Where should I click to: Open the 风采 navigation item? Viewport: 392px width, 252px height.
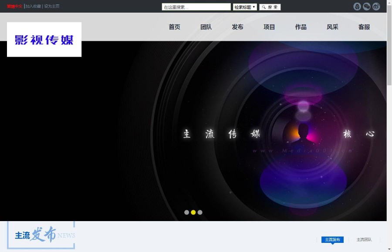click(x=332, y=27)
